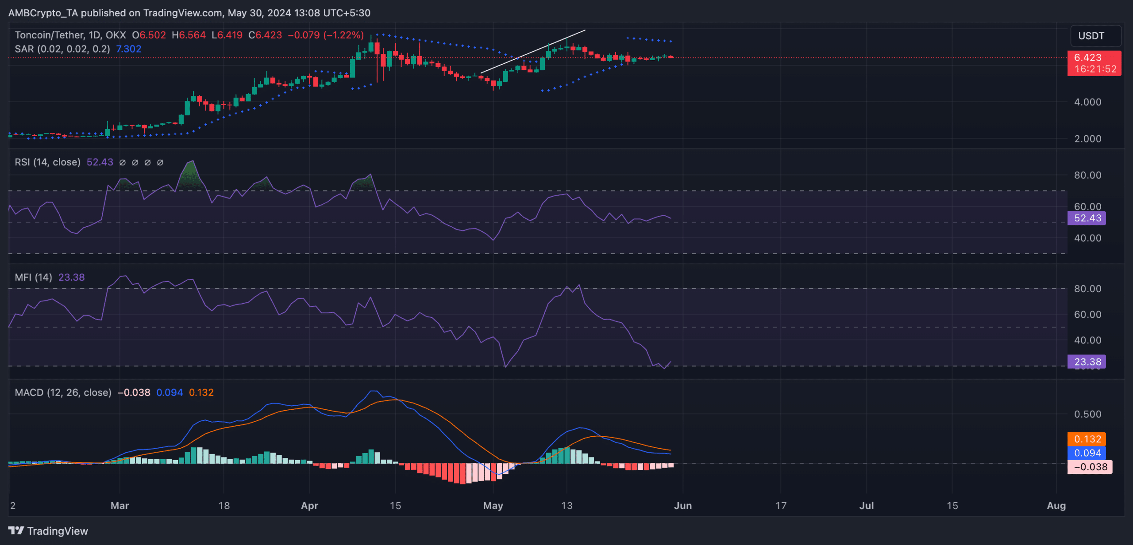Click the red current price tag 6.423
This screenshot has width=1133, height=545.
coord(1094,63)
